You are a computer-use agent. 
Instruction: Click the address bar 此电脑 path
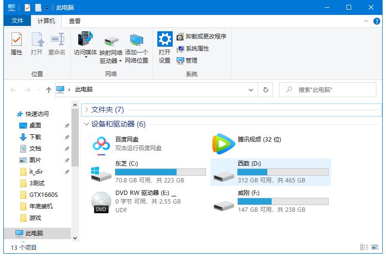[x=83, y=90]
